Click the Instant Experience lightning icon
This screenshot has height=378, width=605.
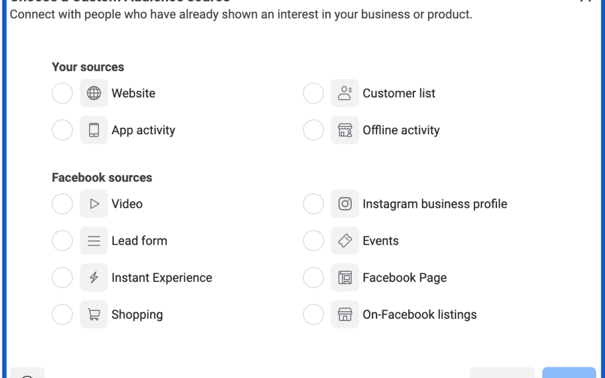tap(94, 278)
